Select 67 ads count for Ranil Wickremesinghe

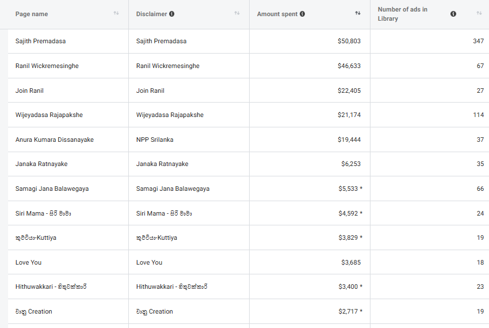pos(480,66)
